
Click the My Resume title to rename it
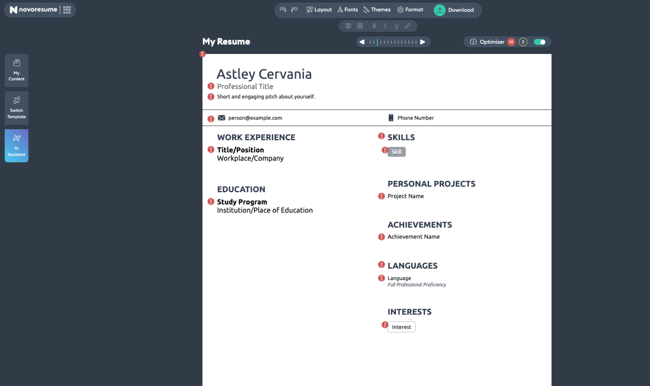point(226,41)
